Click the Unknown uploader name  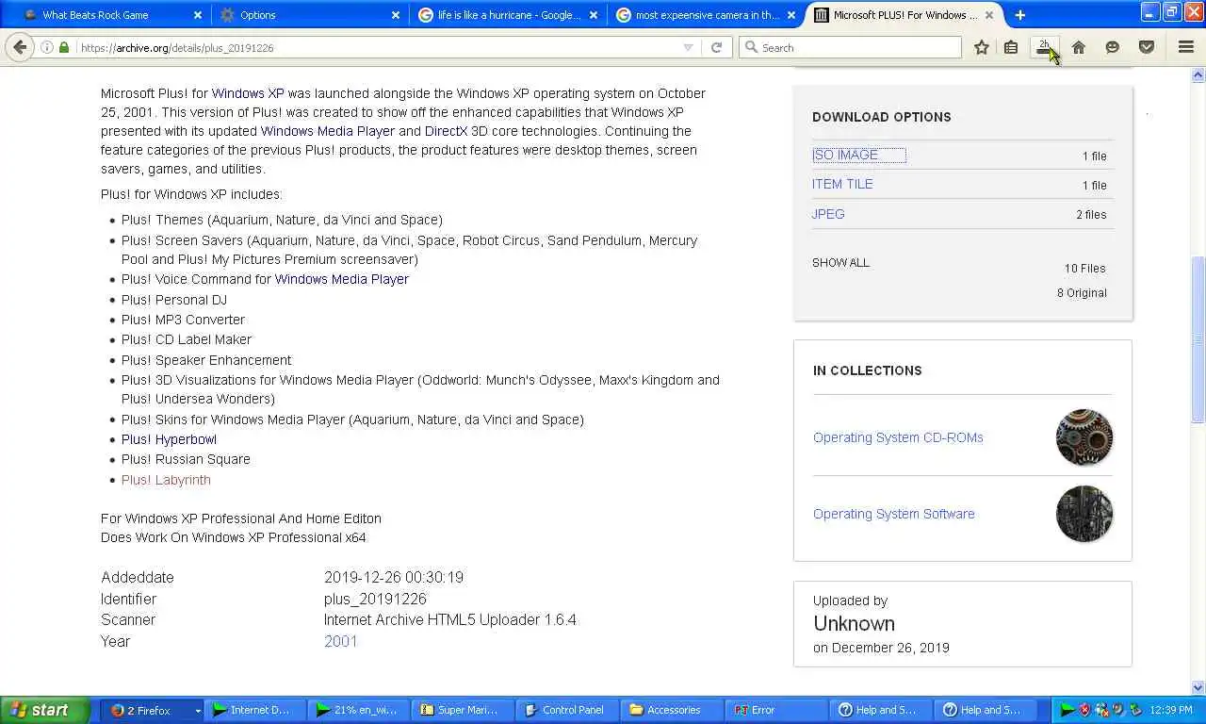[854, 624]
